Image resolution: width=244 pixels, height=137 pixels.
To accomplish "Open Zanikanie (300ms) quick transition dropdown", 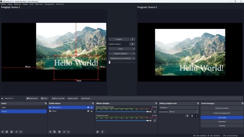I will (x=122, y=54).
